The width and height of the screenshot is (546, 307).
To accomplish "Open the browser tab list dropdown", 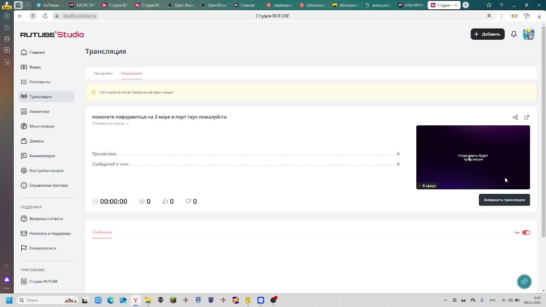I will [28, 5].
